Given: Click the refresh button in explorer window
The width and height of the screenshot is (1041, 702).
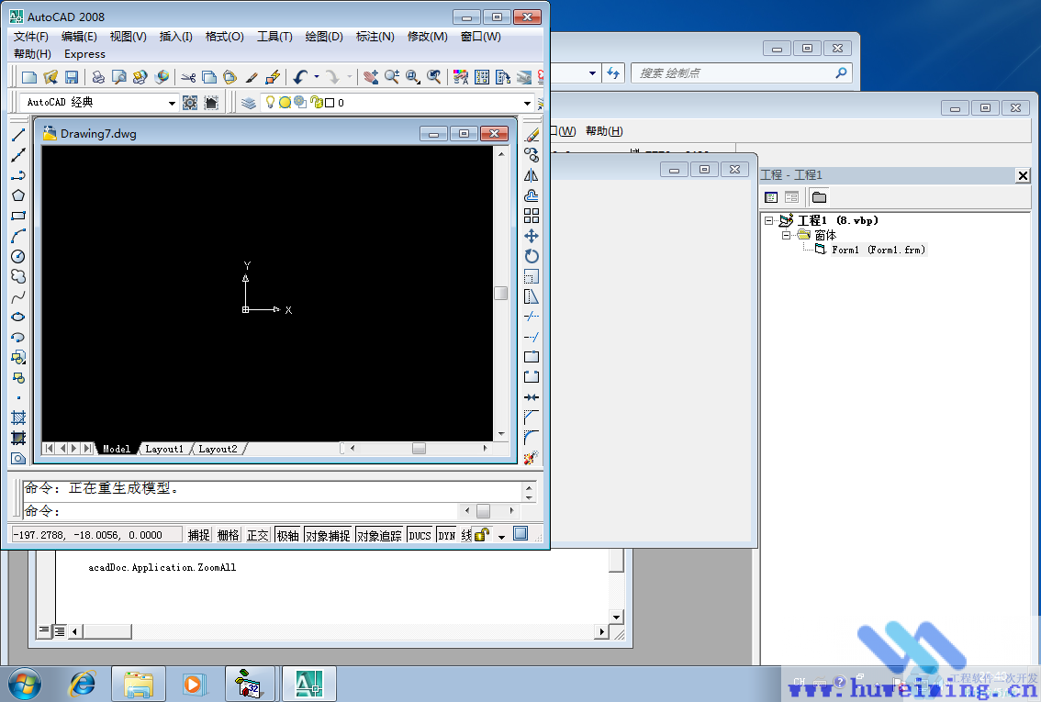Looking at the screenshot, I should click(613, 73).
